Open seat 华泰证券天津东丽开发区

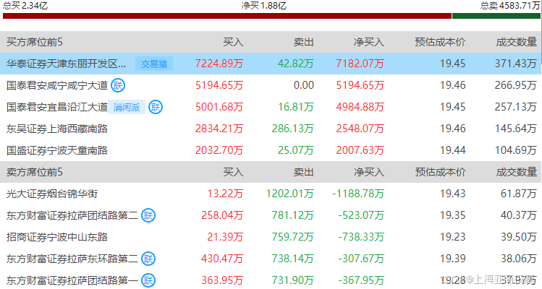(66, 64)
